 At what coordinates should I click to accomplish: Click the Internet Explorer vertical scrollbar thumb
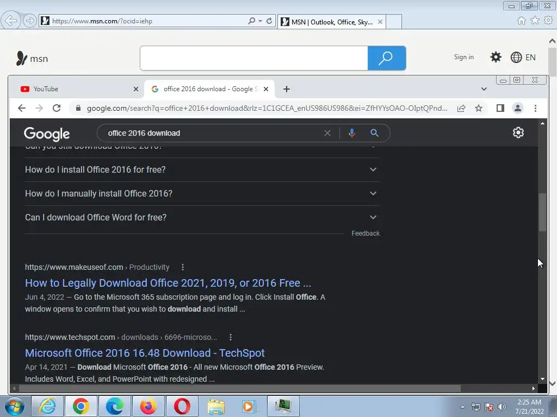tap(552, 61)
